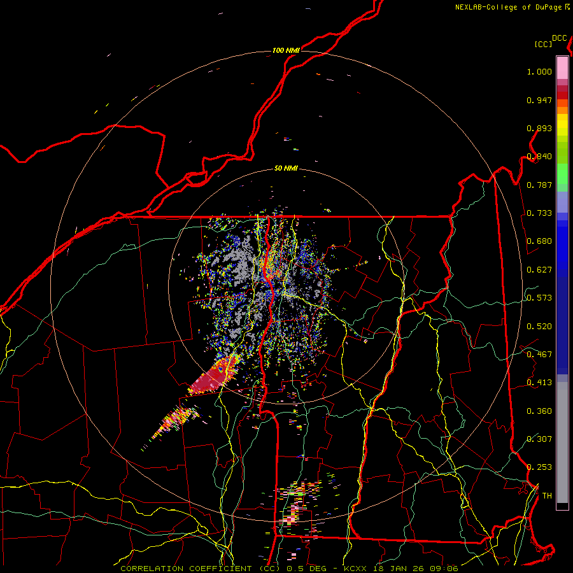Click the pink-yellow streaked echo beyond the crimson patch
573x573 pixels.
click(176, 420)
